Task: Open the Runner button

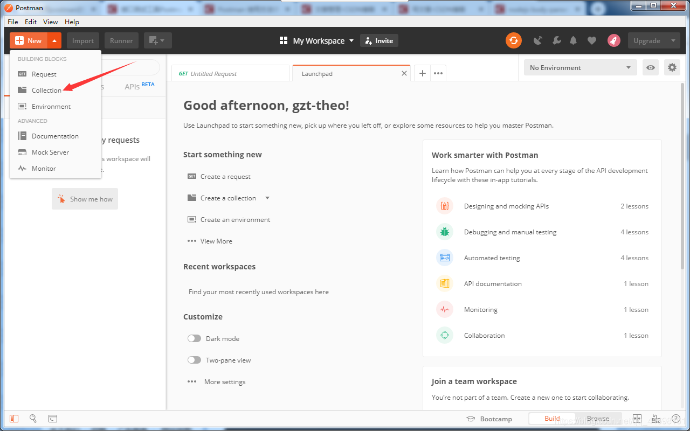Action: (122, 40)
